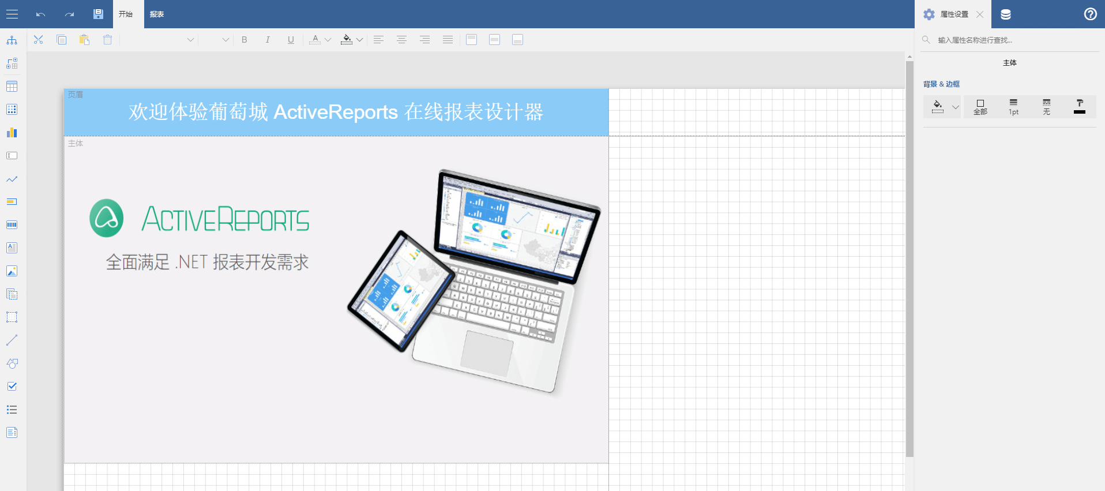The width and height of the screenshot is (1105, 491).
Task: Select the Shape control
Action: 12,363
